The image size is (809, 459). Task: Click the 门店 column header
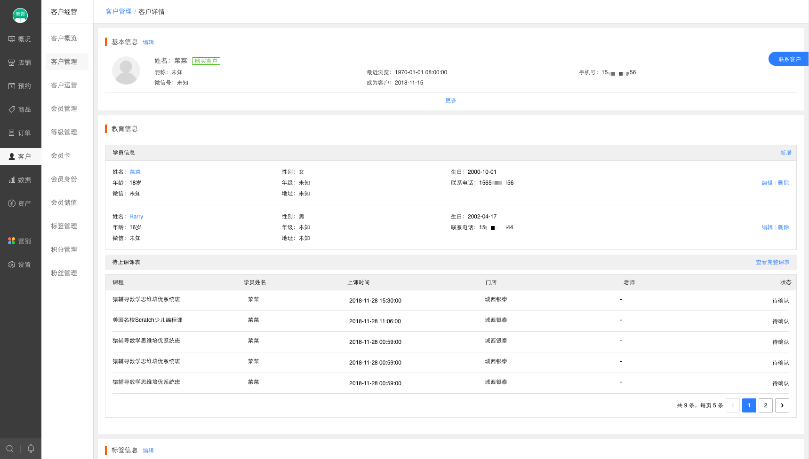point(491,282)
